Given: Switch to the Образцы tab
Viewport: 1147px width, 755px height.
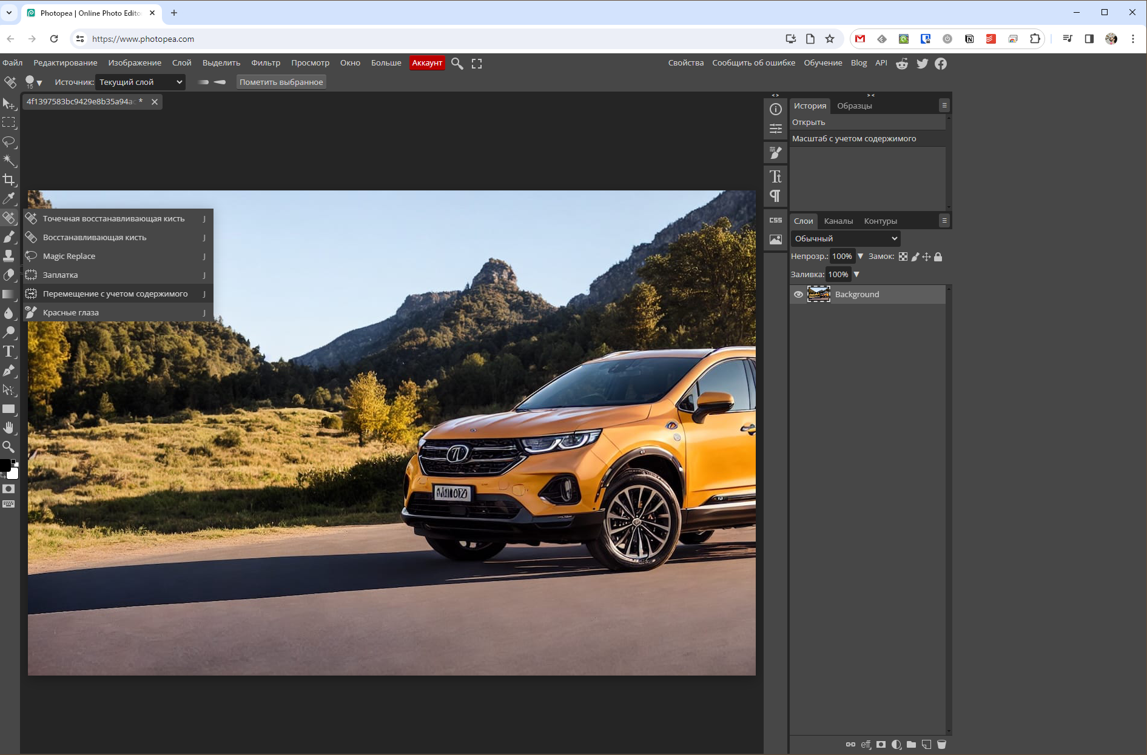Looking at the screenshot, I should [x=854, y=106].
